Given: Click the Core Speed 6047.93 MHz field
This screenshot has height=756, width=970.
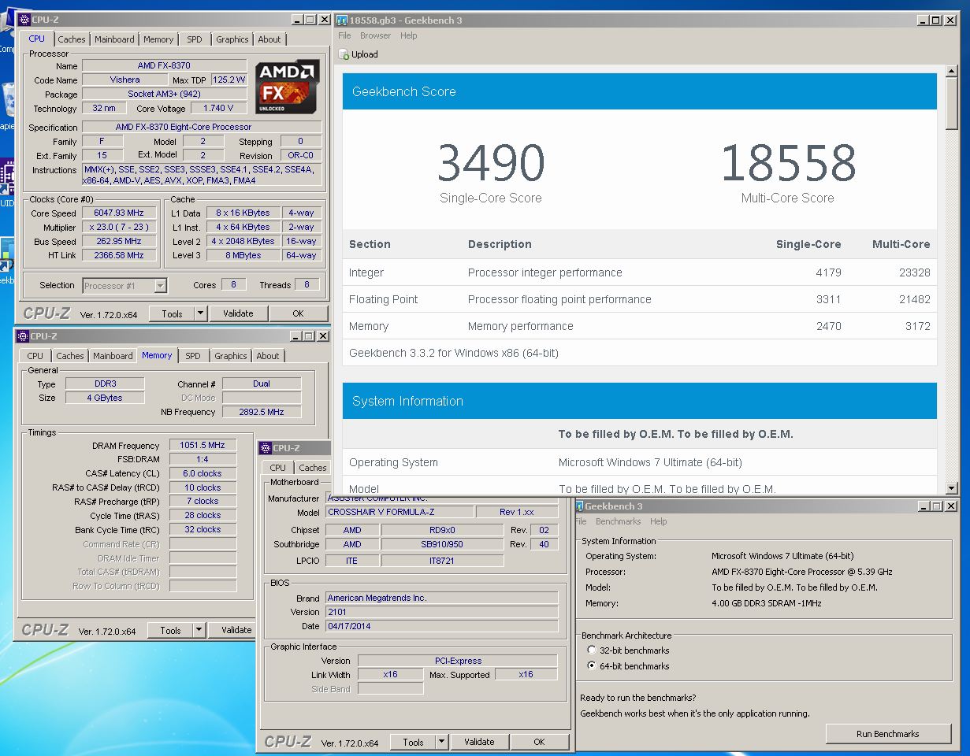Looking at the screenshot, I should (118, 213).
